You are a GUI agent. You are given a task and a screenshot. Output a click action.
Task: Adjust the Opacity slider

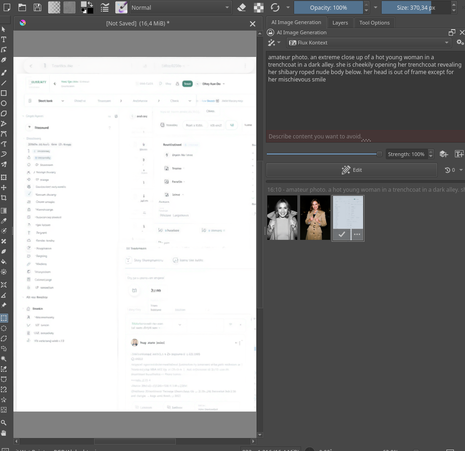[328, 8]
